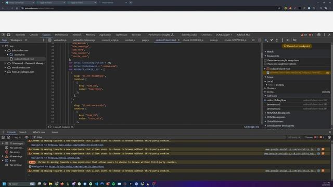Screen dimensions: 333x187
Task: Create a live expression with the eye icon
Action: click(x=27, y=137)
